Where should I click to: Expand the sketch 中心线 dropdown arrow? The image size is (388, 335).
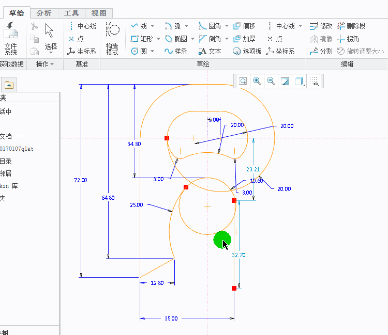tap(301, 26)
